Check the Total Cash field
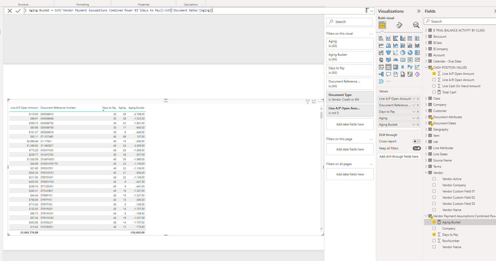 click(x=434, y=92)
